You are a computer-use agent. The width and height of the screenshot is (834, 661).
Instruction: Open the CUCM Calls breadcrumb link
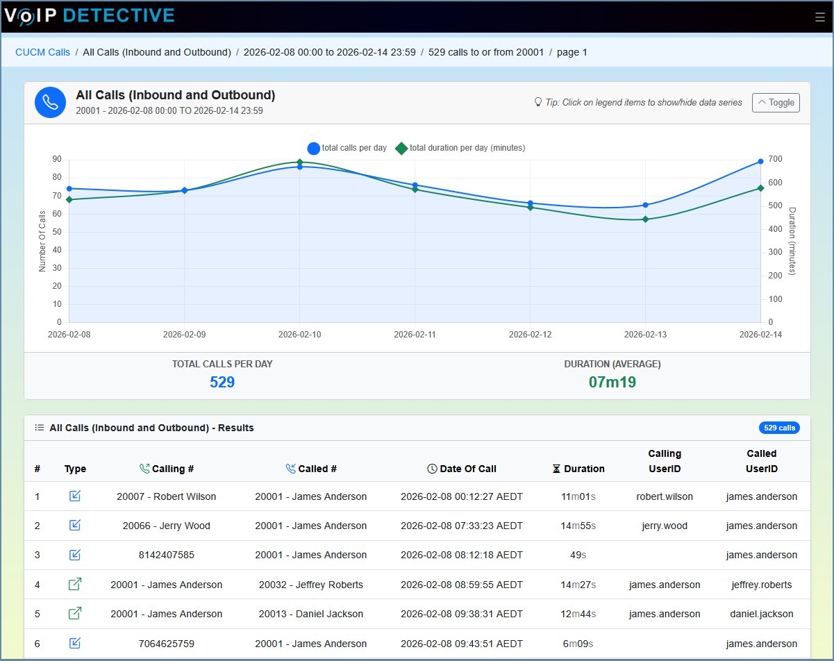click(x=42, y=51)
